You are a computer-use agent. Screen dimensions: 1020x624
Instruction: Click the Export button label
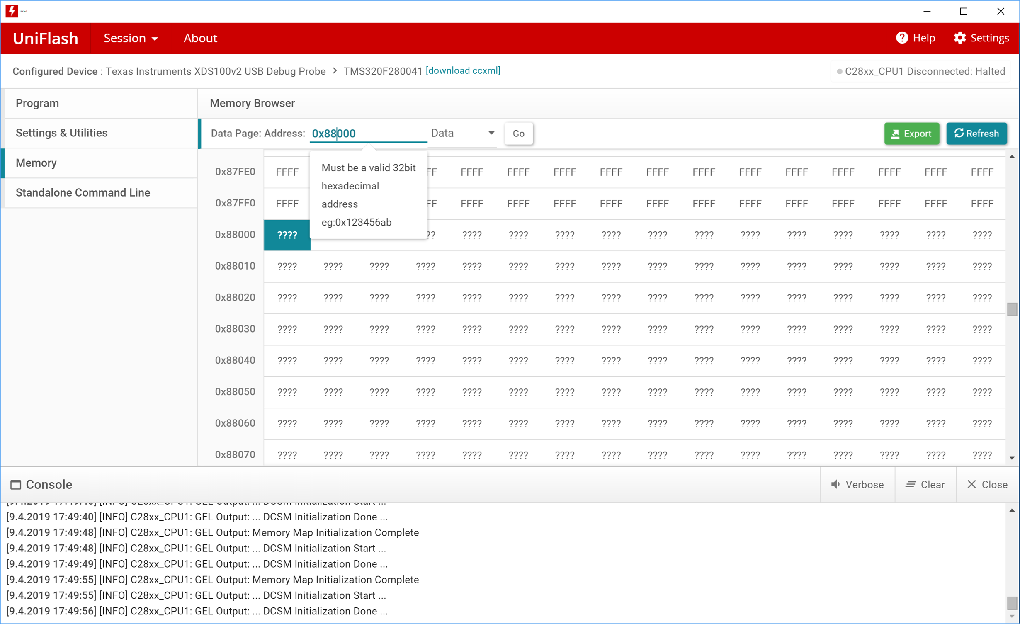(917, 134)
